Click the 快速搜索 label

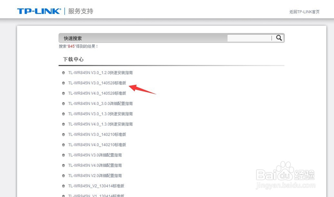pos(72,38)
